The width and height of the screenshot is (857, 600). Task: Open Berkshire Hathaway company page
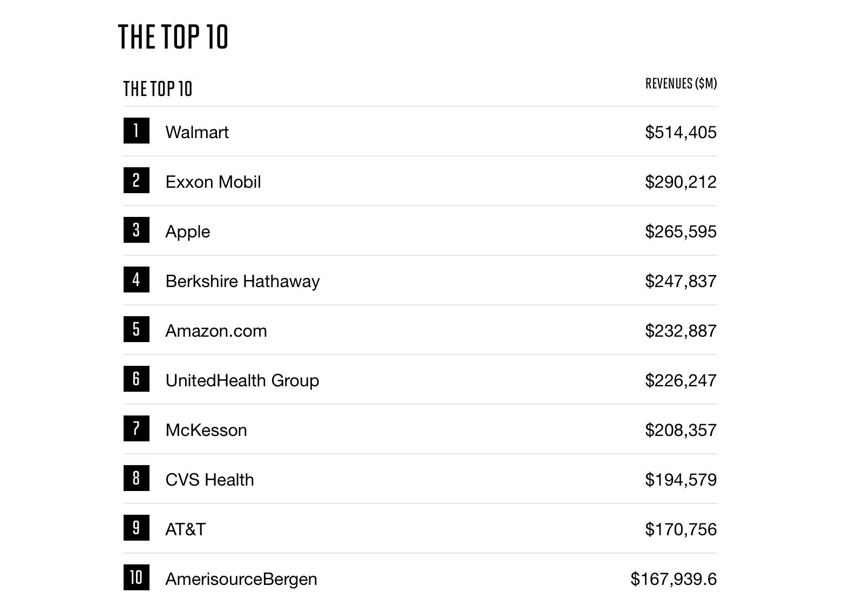click(x=242, y=281)
